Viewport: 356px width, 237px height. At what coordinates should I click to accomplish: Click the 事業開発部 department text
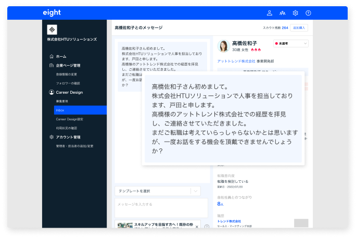tap(265, 61)
